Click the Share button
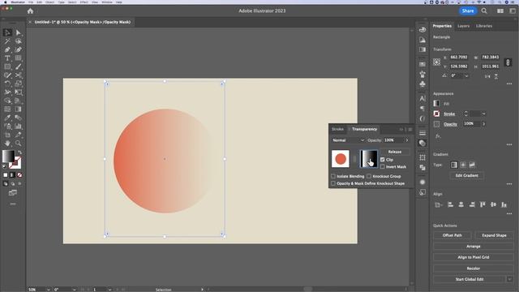The image size is (519, 292). pos(468,11)
